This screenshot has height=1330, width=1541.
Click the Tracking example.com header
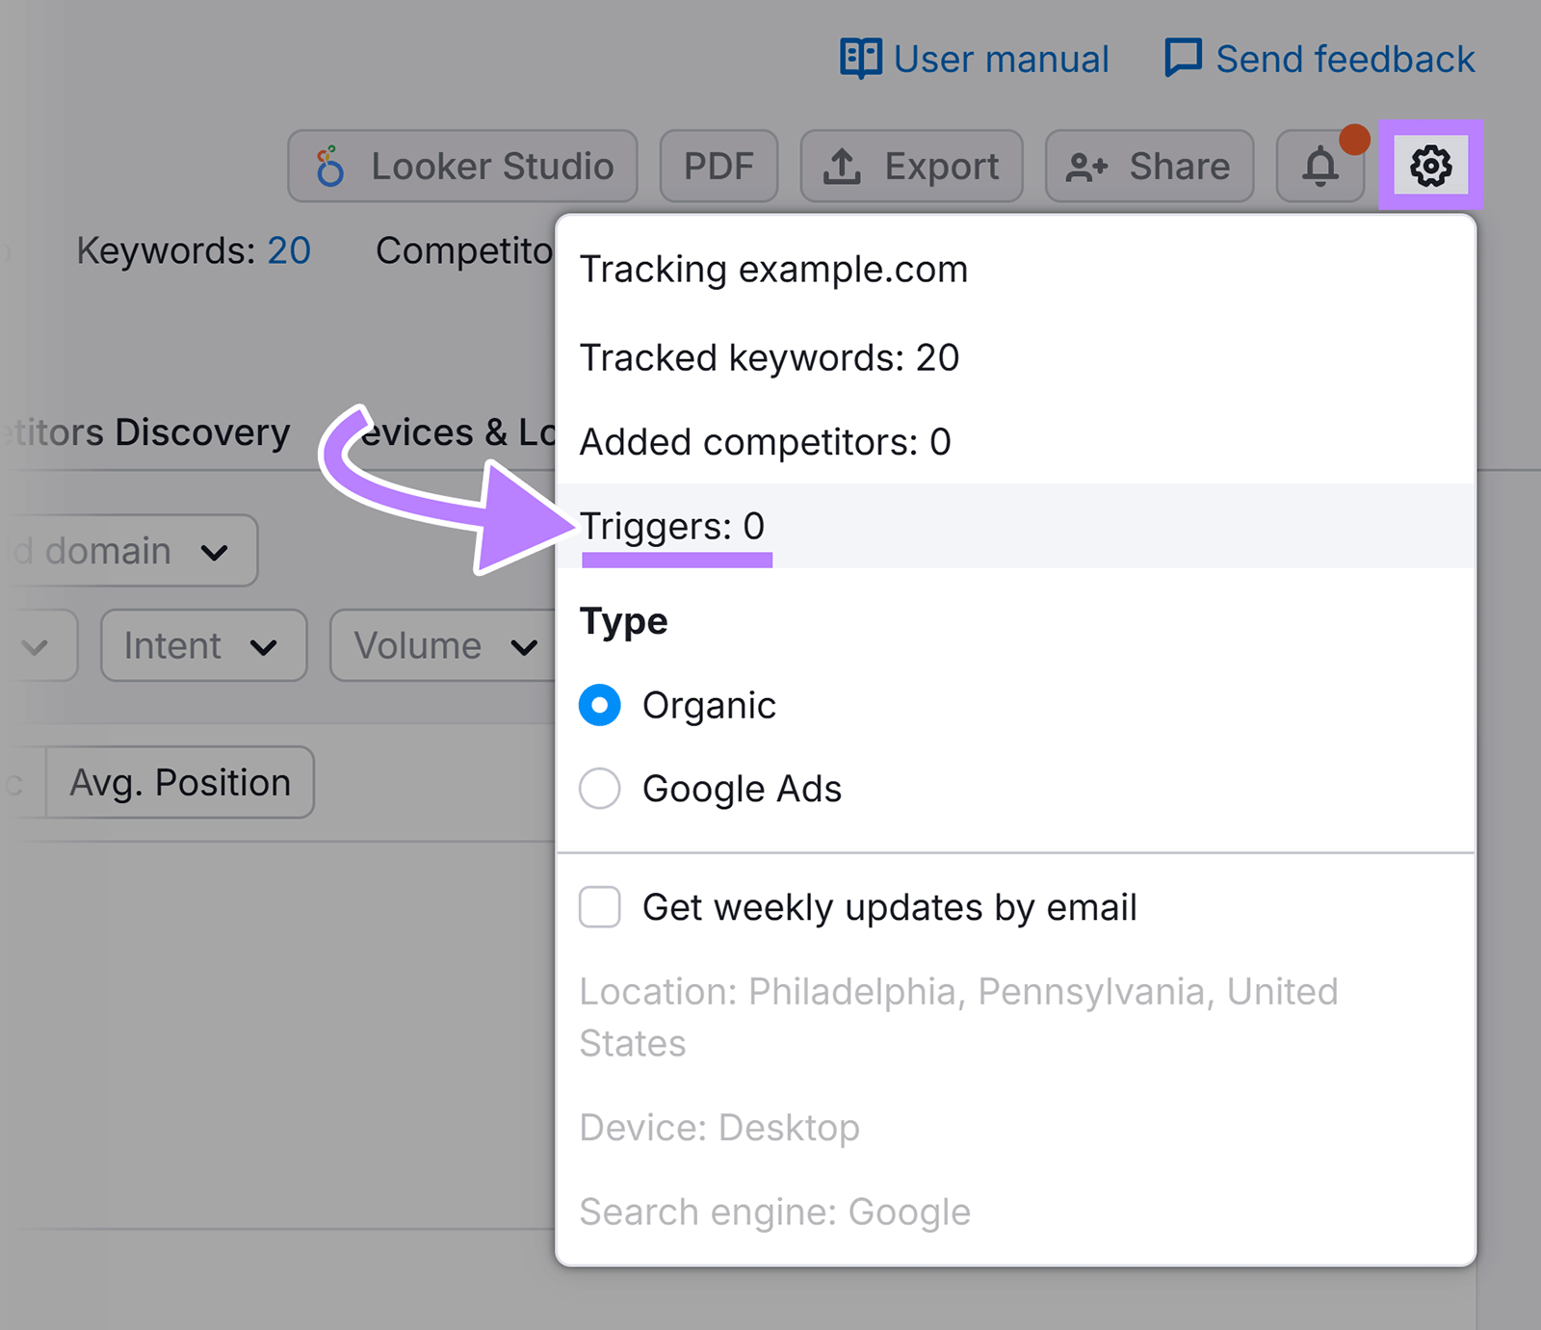[x=773, y=269]
